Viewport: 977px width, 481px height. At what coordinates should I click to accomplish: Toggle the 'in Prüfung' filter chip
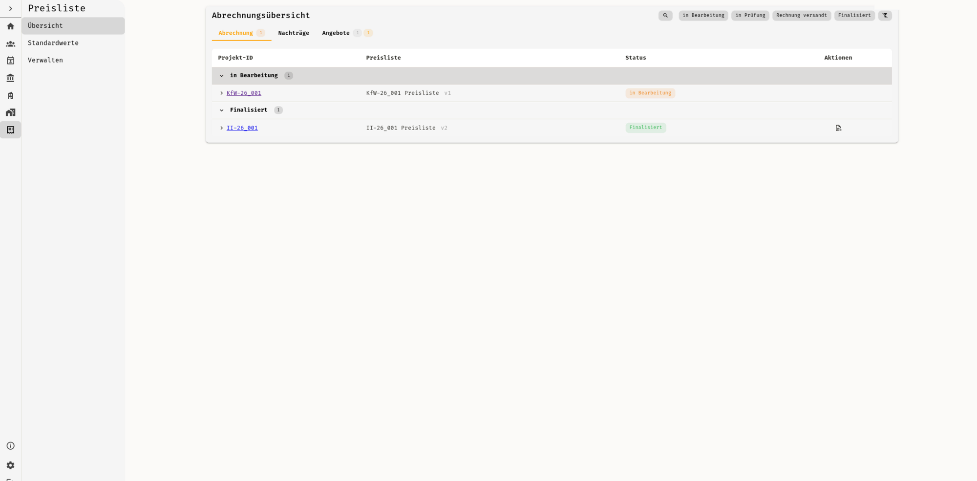pos(750,16)
